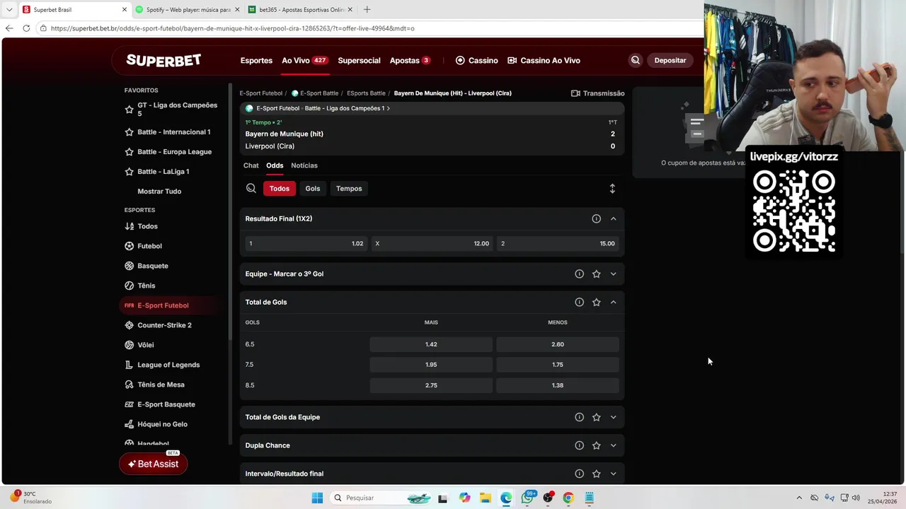Viewport: 906px width, 509px height.
Task: Show info for Total de Gols da Equipe
Action: [579, 417]
